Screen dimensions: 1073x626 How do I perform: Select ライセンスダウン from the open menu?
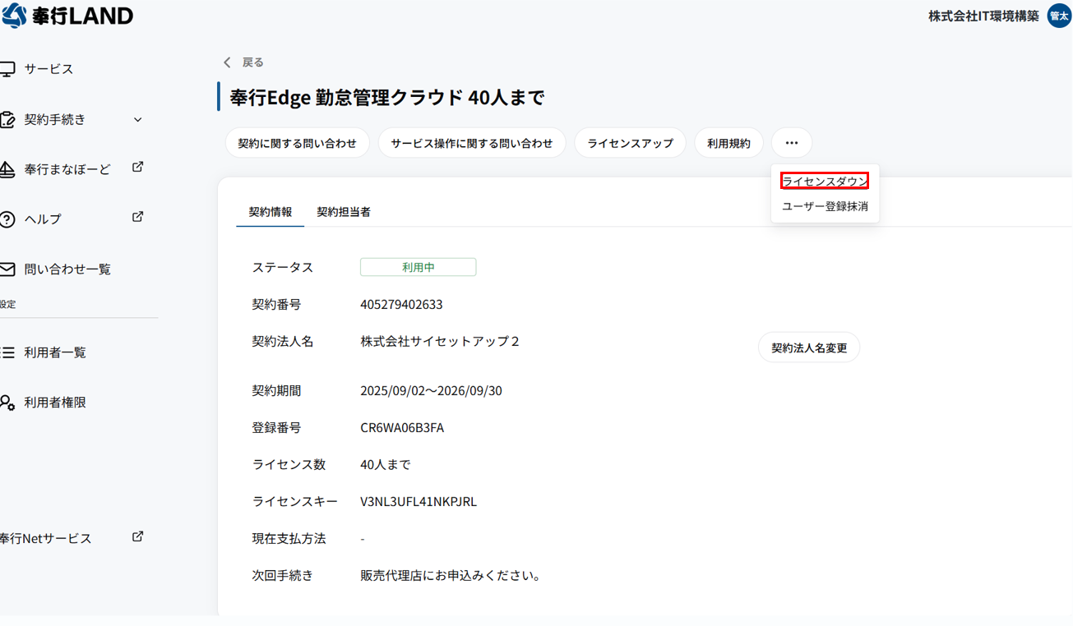click(824, 179)
